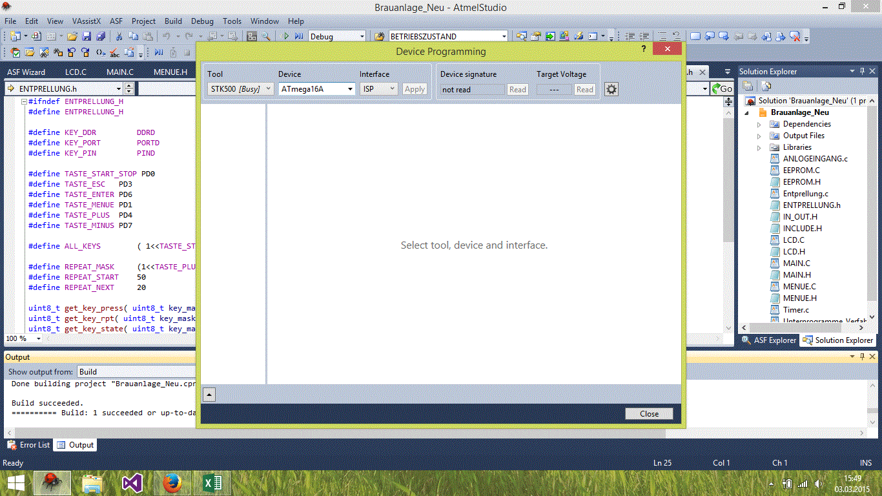882x496 pixels.
Task: Expand the Output Files node
Action: pyautogui.click(x=759, y=136)
